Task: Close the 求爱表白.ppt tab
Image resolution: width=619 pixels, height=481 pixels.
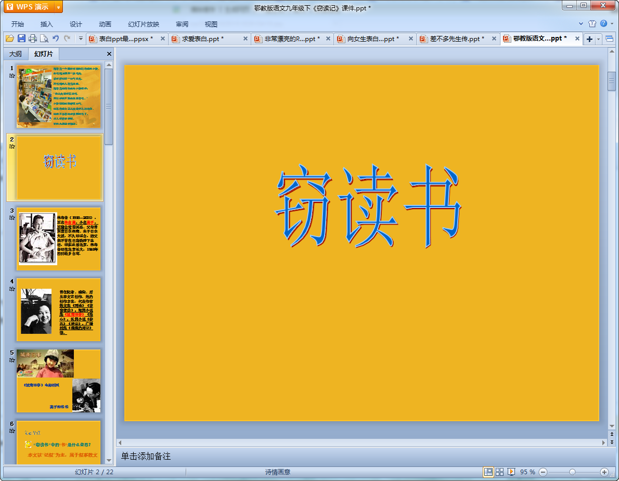Action: pos(245,38)
